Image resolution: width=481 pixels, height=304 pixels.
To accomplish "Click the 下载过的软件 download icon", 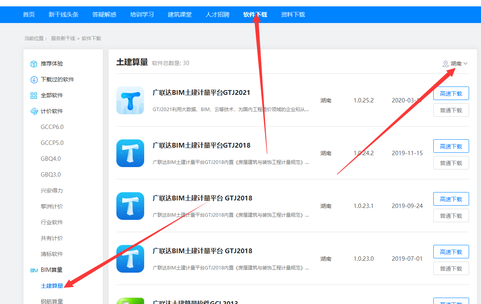I will (x=34, y=80).
